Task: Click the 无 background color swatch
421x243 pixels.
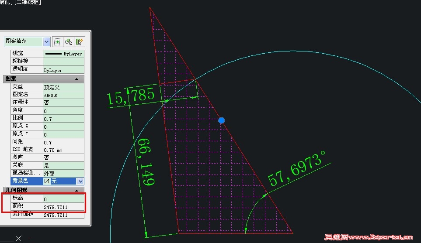Action: (47, 181)
